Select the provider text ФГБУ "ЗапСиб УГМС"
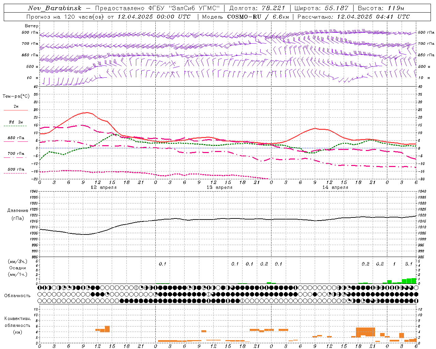Viewport: 436px width, 349px height. pyautogui.click(x=184, y=8)
